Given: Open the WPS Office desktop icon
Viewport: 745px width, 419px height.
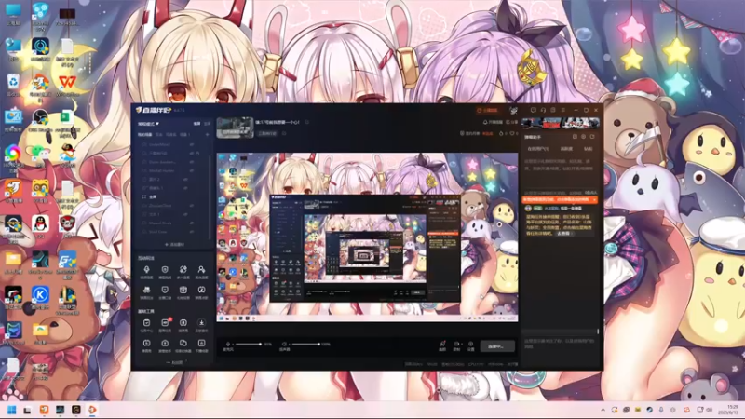Looking at the screenshot, I should [x=67, y=84].
